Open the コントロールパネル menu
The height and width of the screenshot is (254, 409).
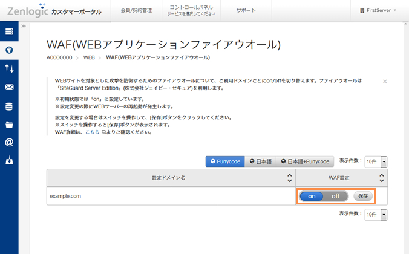(191, 10)
